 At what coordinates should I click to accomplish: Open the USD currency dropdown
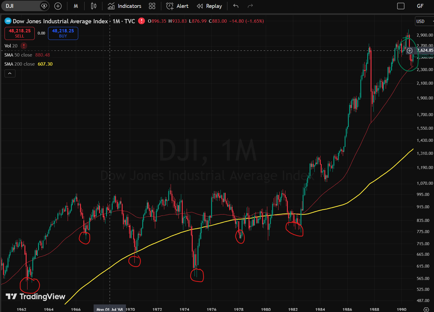424,21
